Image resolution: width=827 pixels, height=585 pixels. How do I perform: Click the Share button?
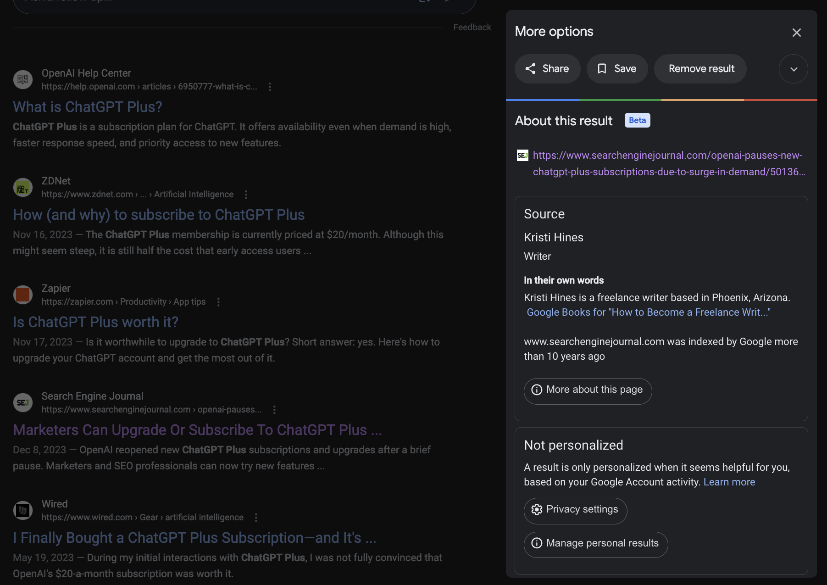(547, 69)
